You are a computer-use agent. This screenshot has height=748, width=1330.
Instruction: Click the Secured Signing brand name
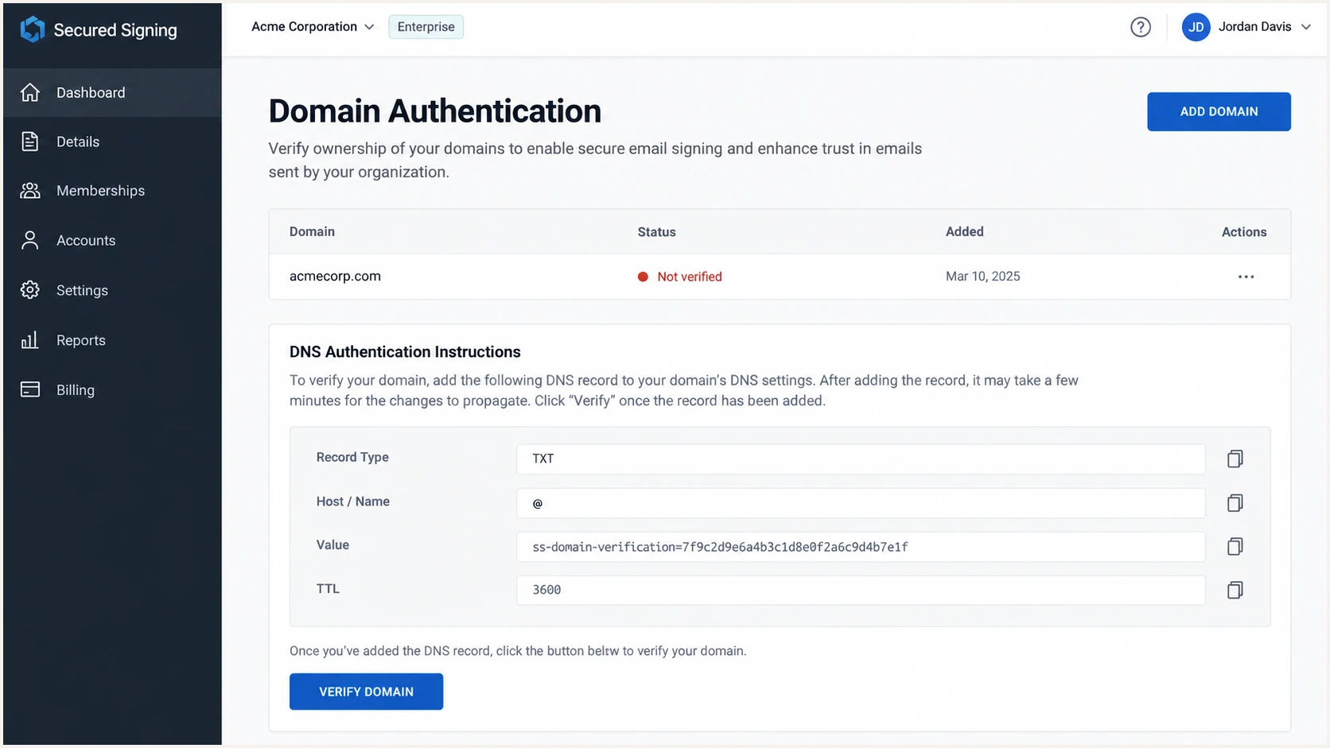pos(115,30)
